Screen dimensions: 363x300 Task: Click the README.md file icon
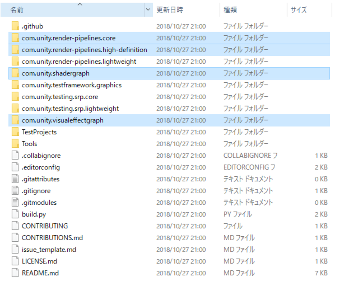pyautogui.click(x=15, y=273)
